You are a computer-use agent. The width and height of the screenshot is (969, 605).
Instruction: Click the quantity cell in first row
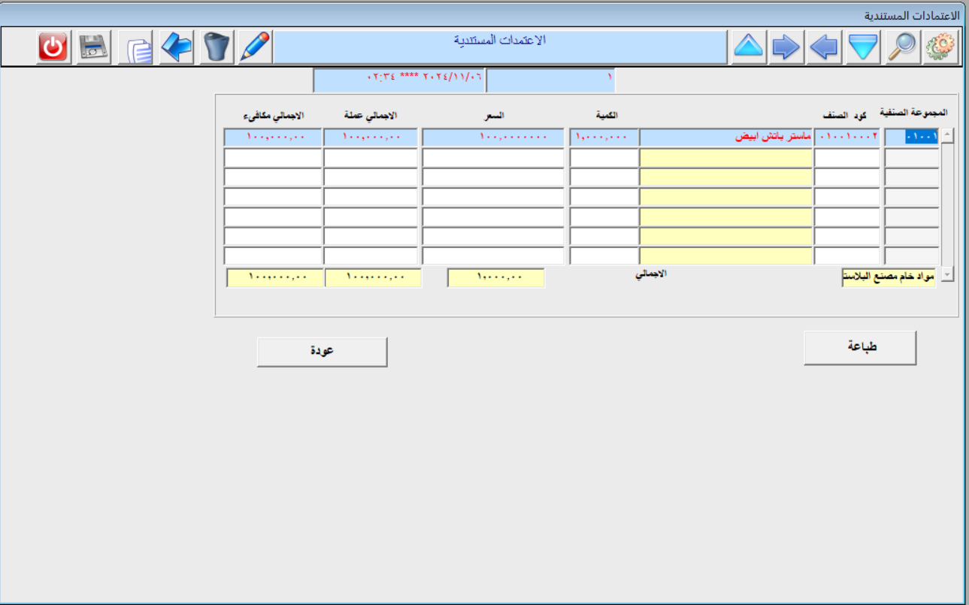(x=604, y=138)
